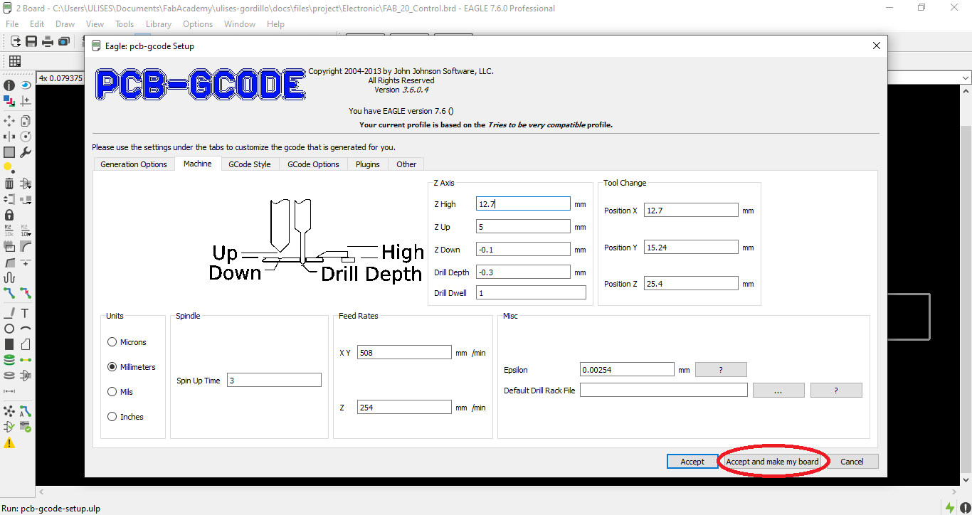This screenshot has width=972, height=515.
Task: Select the Lock padlock tool
Action: tap(9, 215)
